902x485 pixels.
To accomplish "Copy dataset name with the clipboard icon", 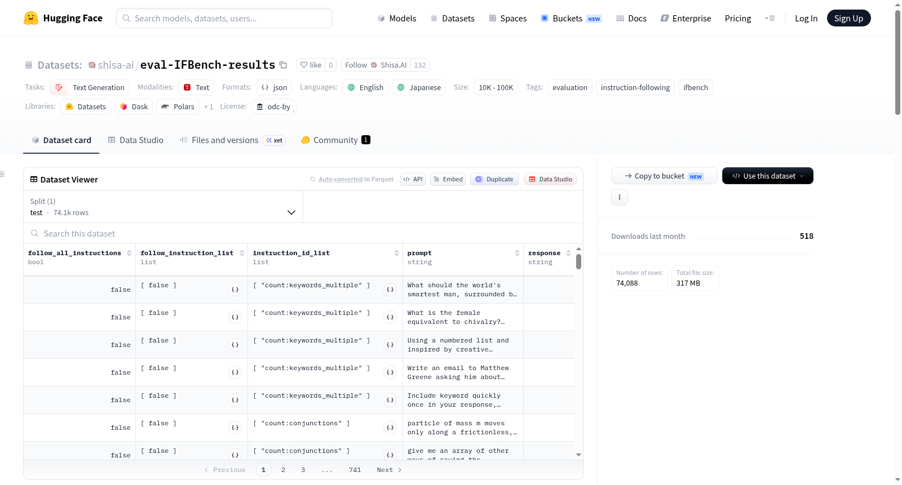I will [x=283, y=65].
